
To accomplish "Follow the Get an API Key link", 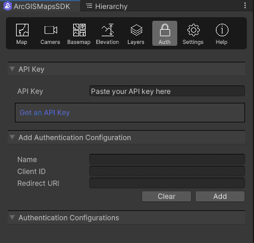I will tap(45, 112).
